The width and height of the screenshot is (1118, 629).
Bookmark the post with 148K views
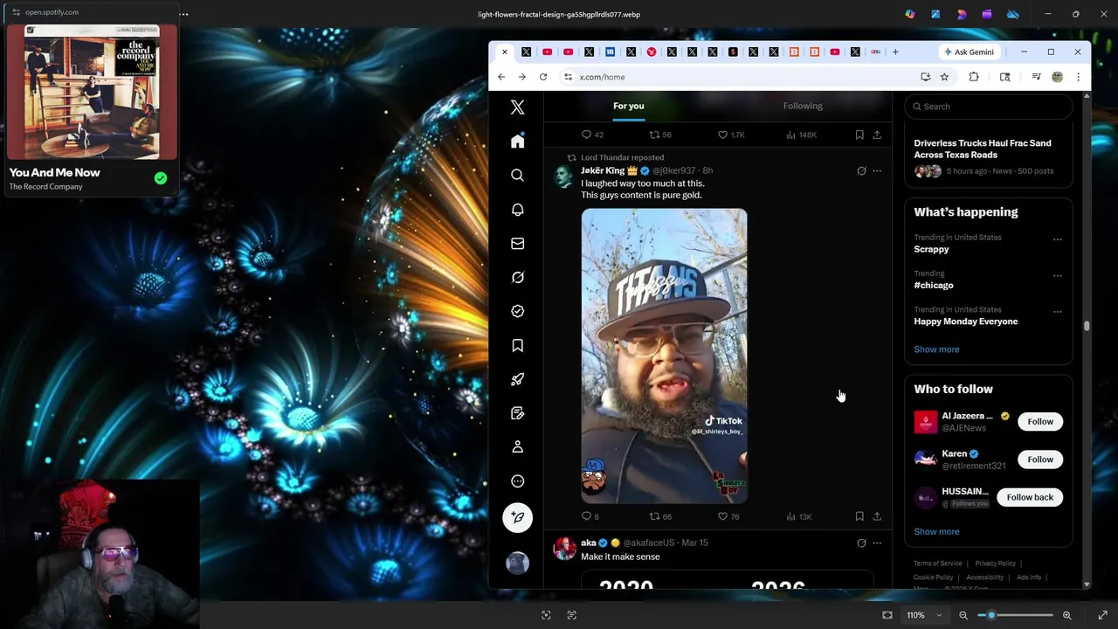coord(859,135)
